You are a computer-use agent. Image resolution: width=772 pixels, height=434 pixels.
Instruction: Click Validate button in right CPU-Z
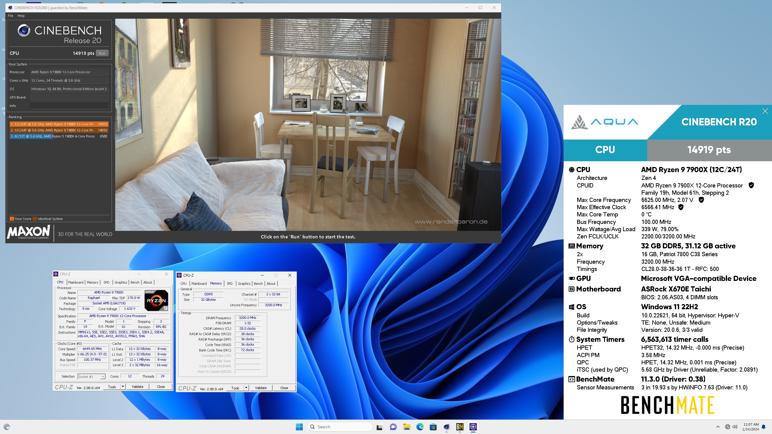[x=261, y=388]
